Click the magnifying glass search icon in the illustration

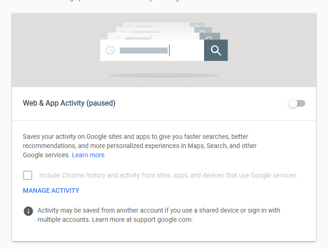[216, 50]
